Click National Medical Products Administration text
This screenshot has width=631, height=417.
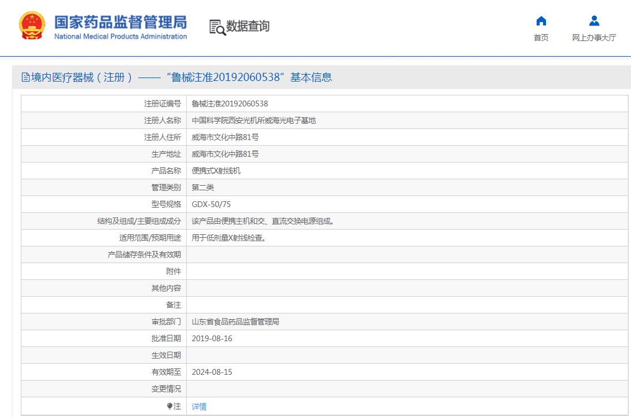(121, 36)
